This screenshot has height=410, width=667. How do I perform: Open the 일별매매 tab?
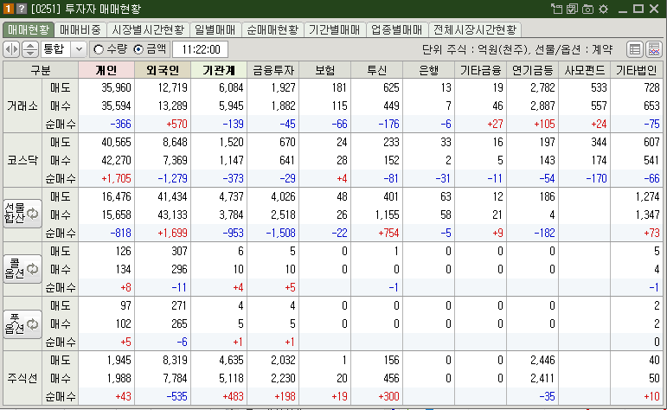[215, 29]
